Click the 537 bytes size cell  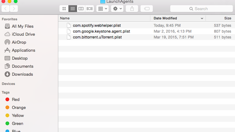[222, 26]
